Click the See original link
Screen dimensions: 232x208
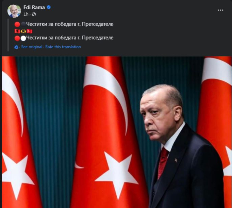(x=32, y=47)
